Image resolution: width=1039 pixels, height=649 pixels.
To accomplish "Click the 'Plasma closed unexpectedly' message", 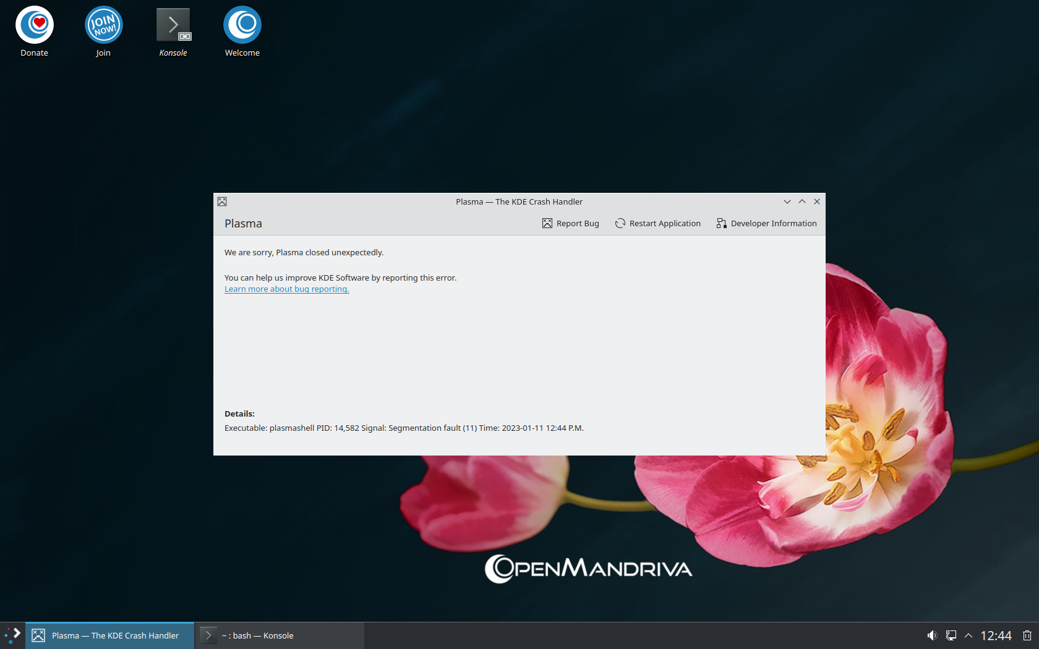I will (x=304, y=252).
